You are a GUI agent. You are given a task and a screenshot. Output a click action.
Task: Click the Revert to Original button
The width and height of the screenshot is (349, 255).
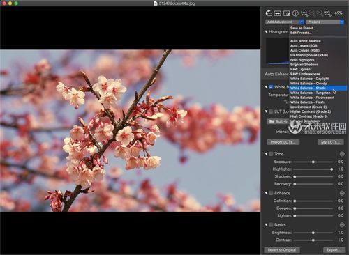(x=282, y=250)
